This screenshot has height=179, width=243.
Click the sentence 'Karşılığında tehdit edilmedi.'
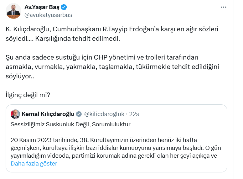[x=77, y=40]
